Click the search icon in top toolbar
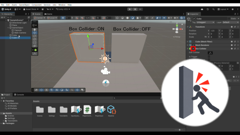The image size is (240, 135). coord(213,9)
